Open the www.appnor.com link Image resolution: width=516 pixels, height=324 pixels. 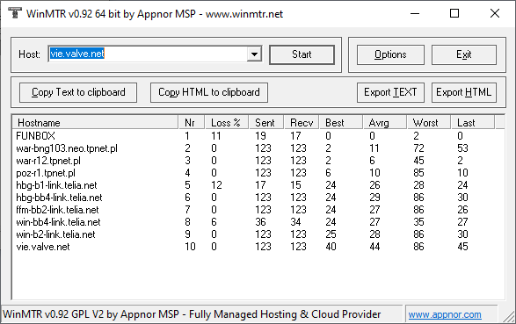[445, 315]
